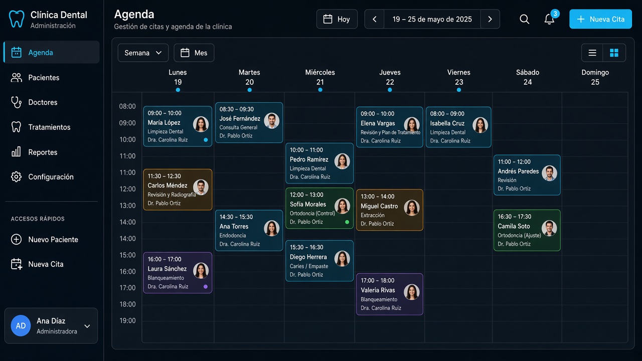Open the search icon
This screenshot has width=642, height=361.
tap(524, 19)
